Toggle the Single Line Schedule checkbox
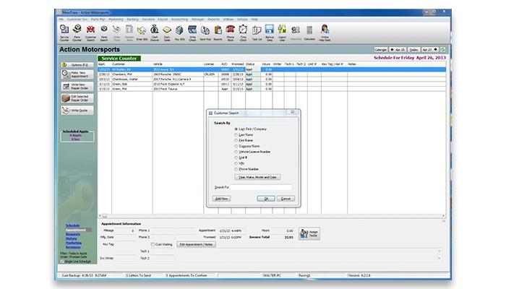Image resolution: width=506 pixels, height=289 pixels. 62,262
